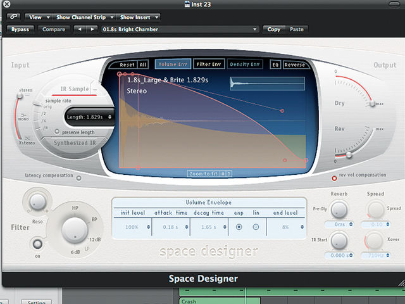Open Show Channel Strip dropdown
The width and height of the screenshot is (405, 304).
click(84, 17)
